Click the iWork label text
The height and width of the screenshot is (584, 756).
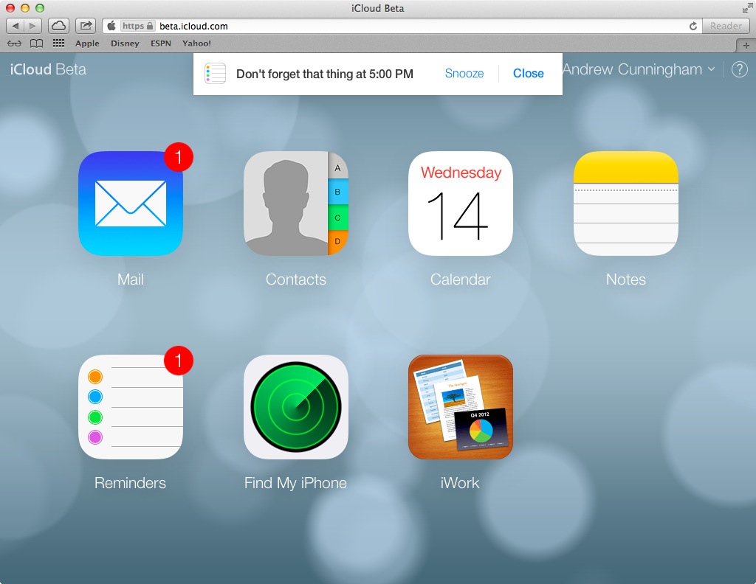[460, 483]
